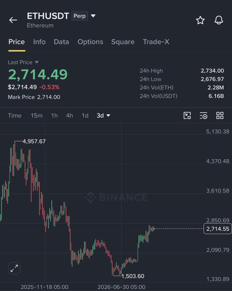Select the Time chart view
The image size is (232, 291).
click(x=15, y=116)
